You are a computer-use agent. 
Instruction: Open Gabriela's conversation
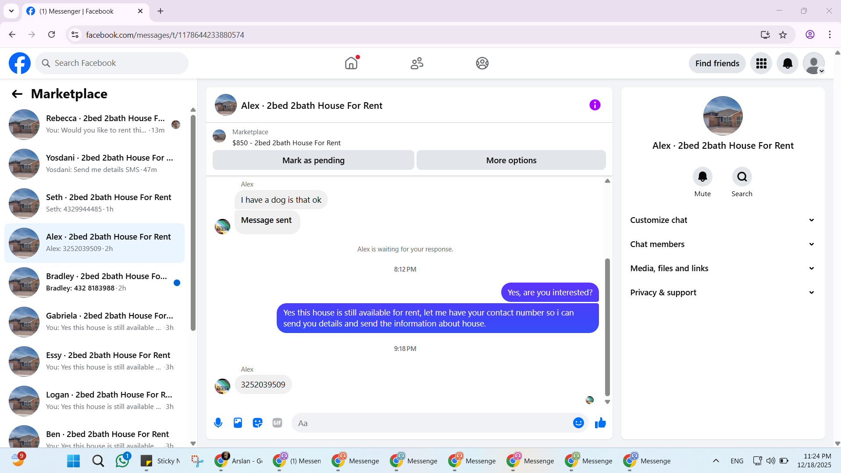(x=94, y=322)
